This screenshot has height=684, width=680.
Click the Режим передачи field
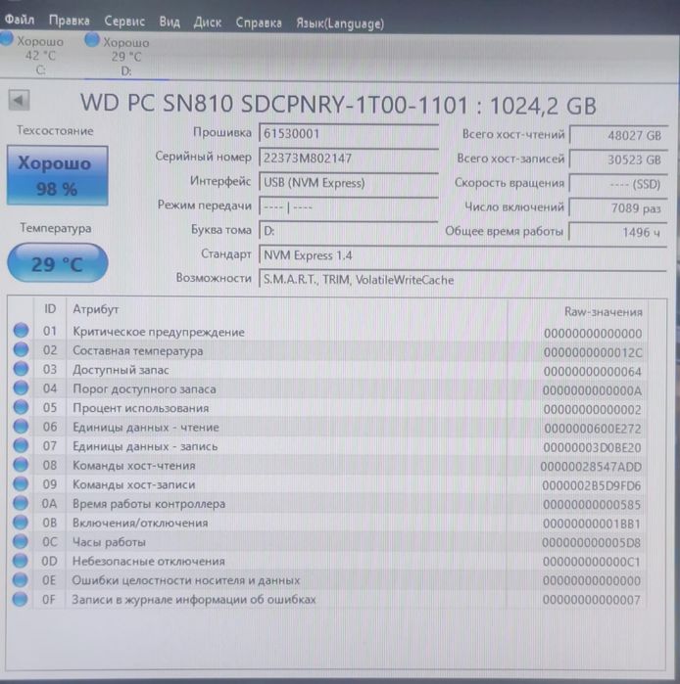349,206
